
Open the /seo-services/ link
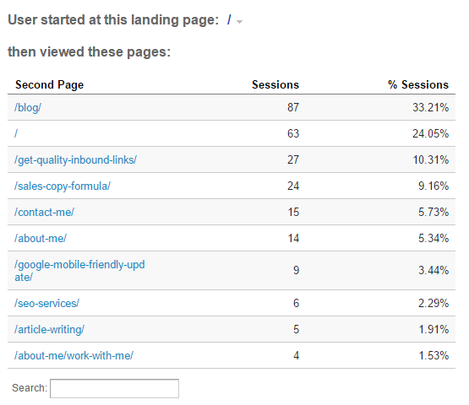coord(46,303)
